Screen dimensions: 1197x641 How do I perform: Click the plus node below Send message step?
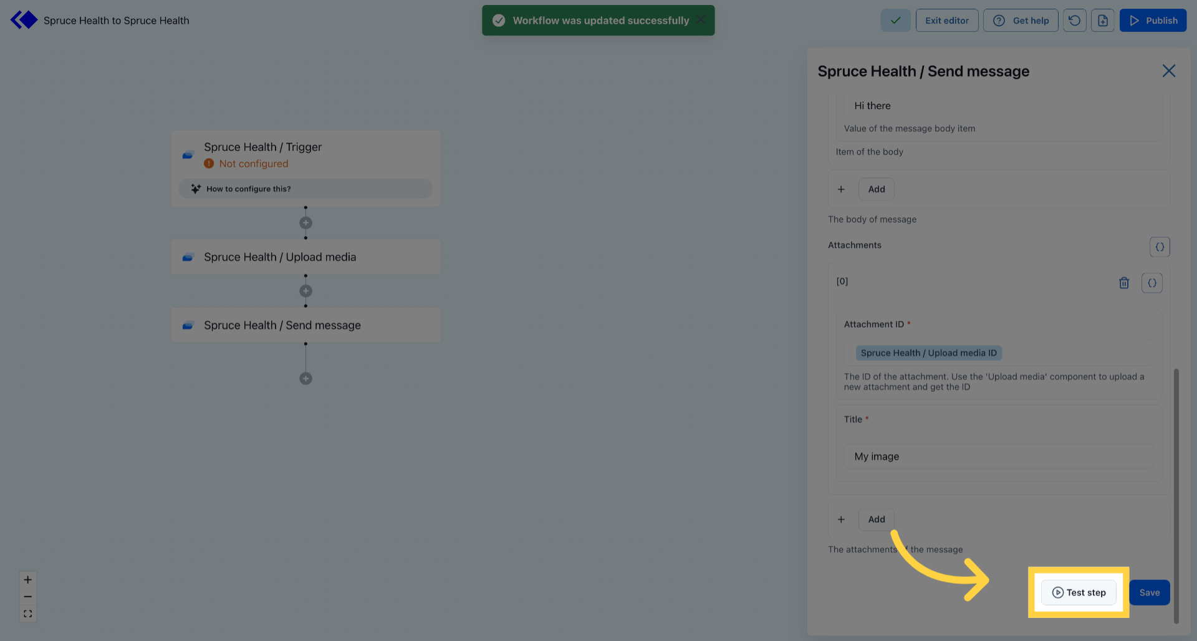(305, 377)
